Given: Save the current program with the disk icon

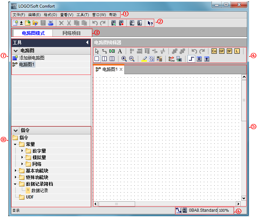Looking at the screenshot, I should coord(43,23).
